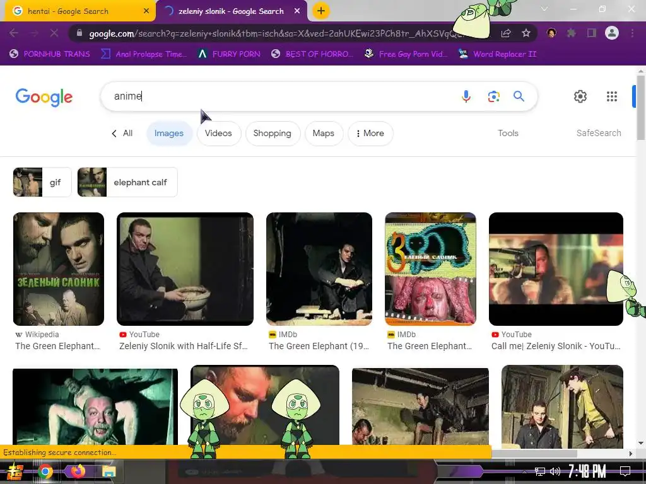Toggle Chrome side panel
The height and width of the screenshot is (484, 646).
(x=592, y=33)
